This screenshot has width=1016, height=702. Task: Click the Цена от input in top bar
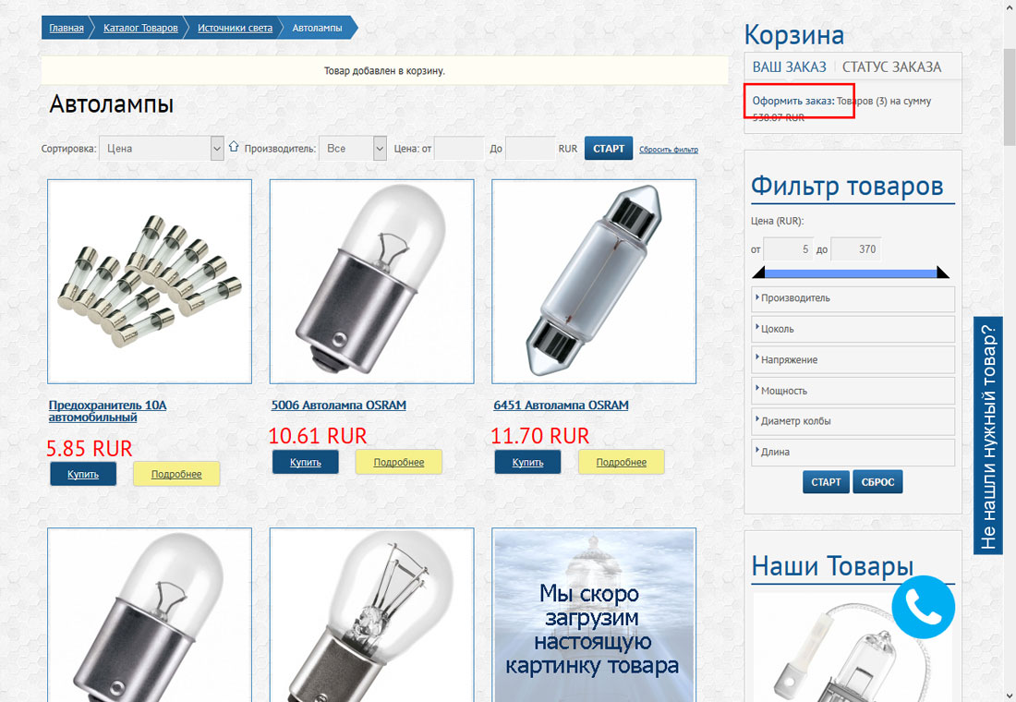[459, 149]
